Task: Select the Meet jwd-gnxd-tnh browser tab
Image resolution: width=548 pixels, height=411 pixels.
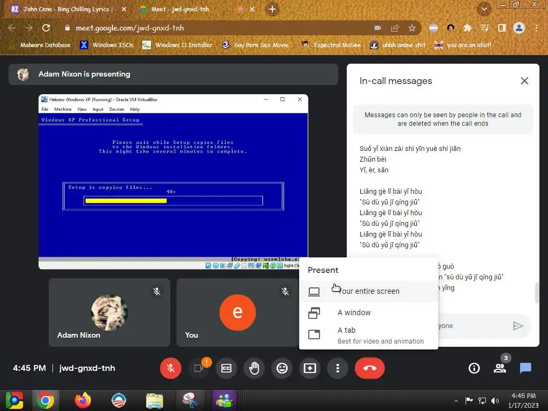Action: click(180, 9)
